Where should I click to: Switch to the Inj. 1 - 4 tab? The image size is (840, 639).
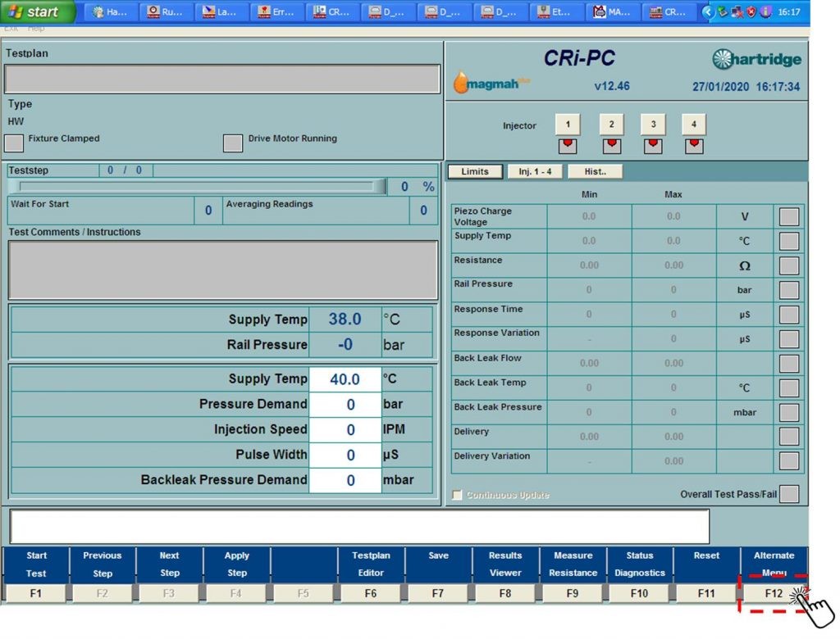point(535,171)
